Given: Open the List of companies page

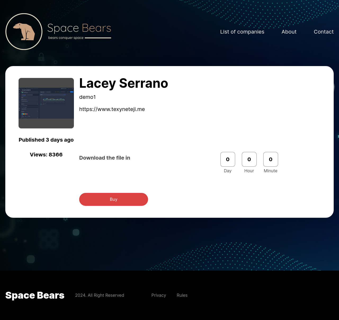Looking at the screenshot, I should (x=242, y=32).
